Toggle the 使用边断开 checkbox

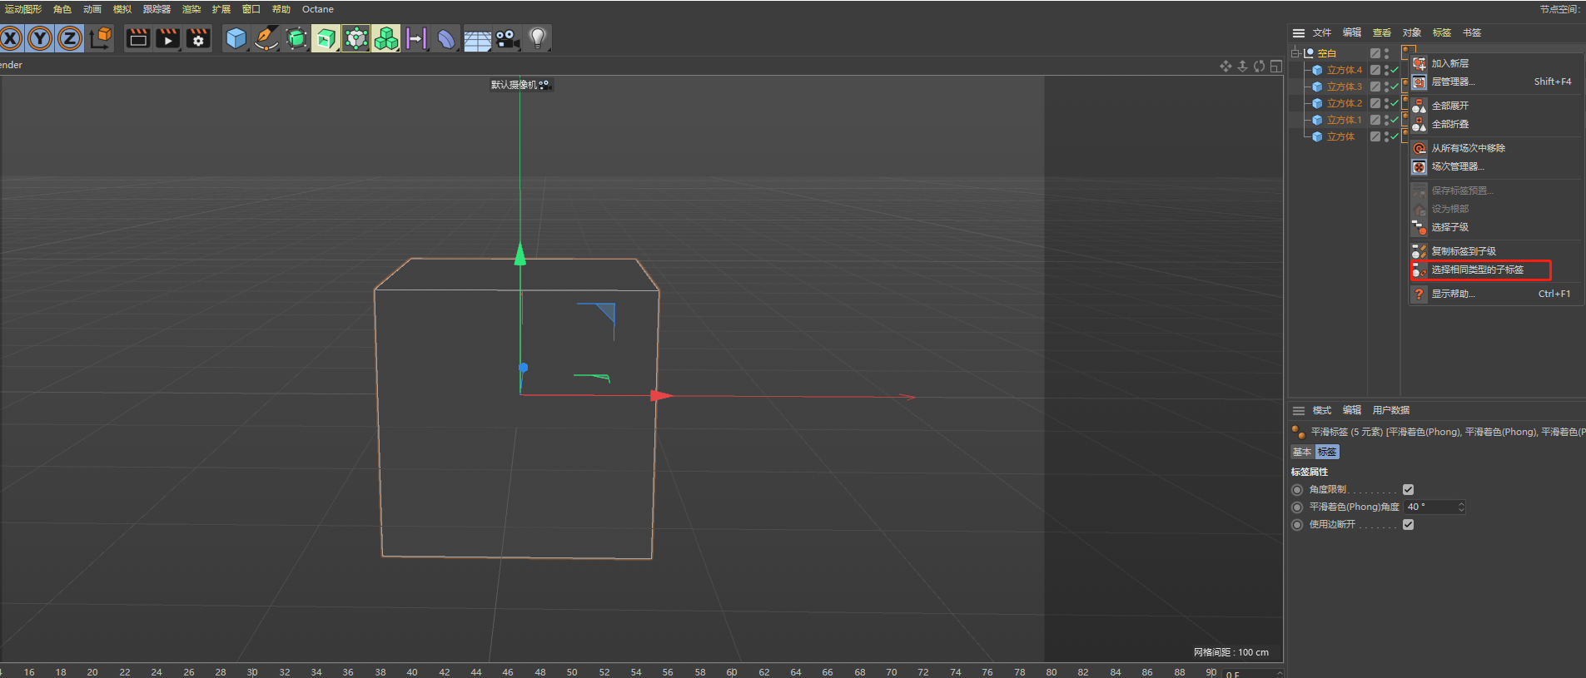1408,524
